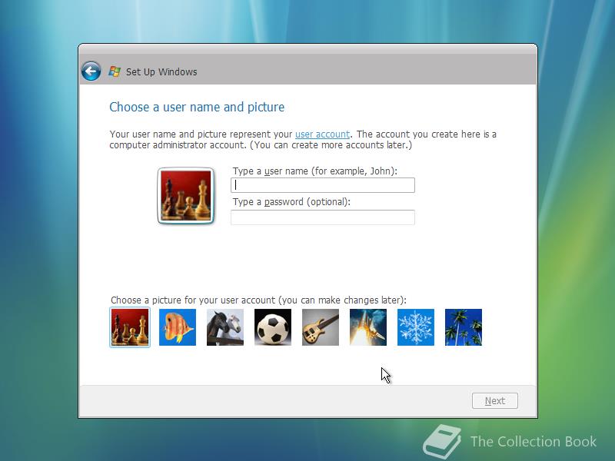
Task: Focus the user name text field
Action: pos(323,185)
